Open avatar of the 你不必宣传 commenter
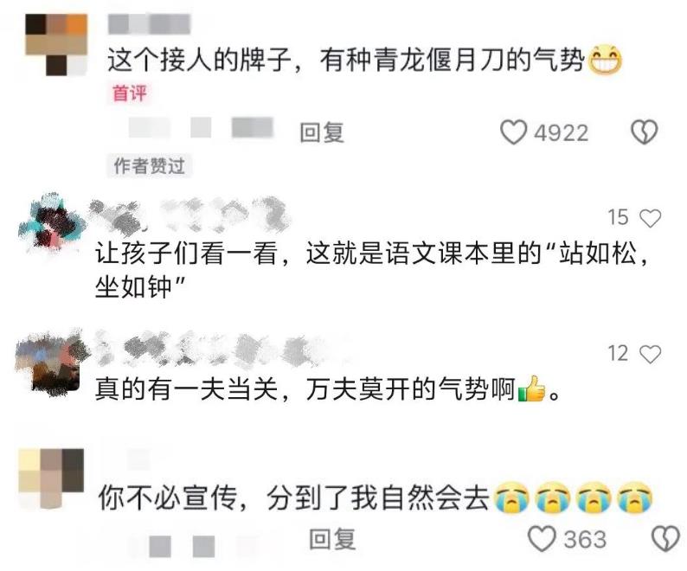 [51, 478]
